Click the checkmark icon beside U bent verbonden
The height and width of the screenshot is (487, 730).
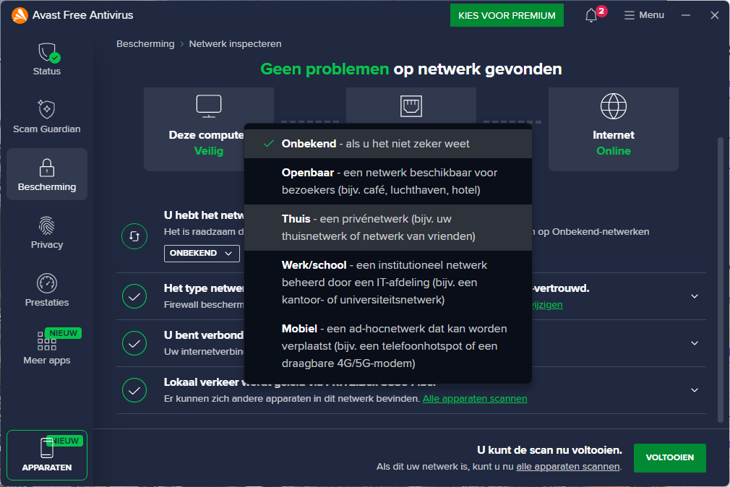pyautogui.click(x=134, y=343)
